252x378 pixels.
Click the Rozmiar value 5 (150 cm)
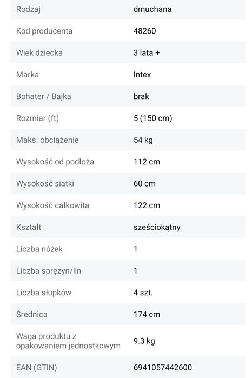coord(153,118)
